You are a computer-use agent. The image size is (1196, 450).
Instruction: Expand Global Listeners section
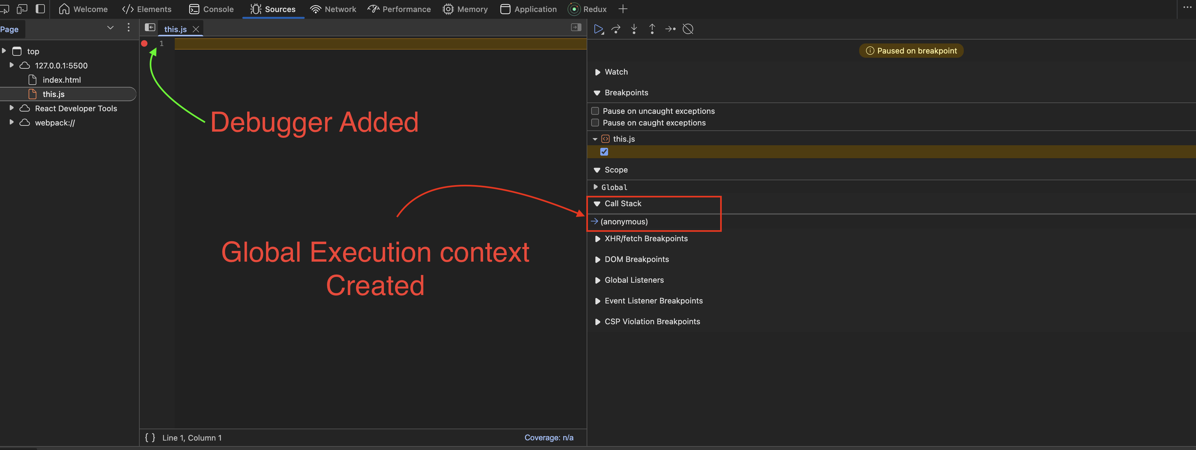[598, 280]
